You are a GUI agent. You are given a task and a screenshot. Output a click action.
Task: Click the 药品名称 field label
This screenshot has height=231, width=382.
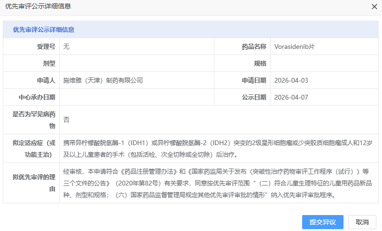(x=254, y=46)
